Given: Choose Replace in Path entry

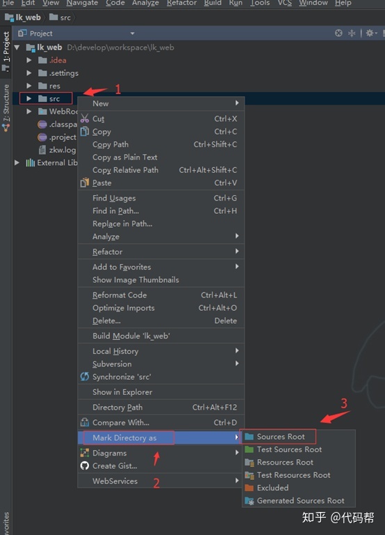Looking at the screenshot, I should click(x=161, y=224).
